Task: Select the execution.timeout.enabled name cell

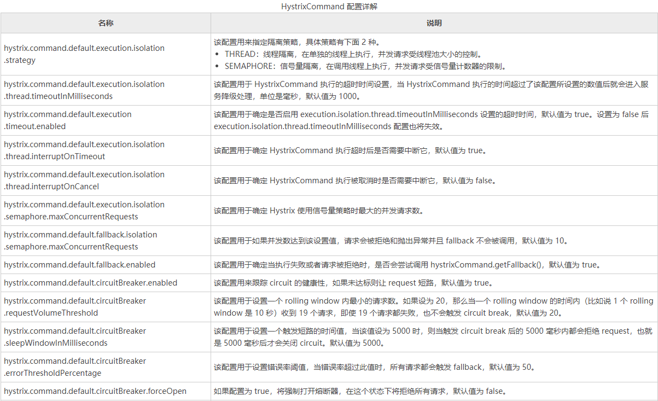Action: tap(106, 120)
